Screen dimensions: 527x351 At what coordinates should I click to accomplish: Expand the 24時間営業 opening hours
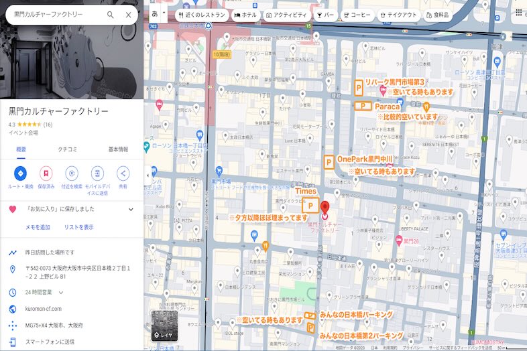coord(61,292)
